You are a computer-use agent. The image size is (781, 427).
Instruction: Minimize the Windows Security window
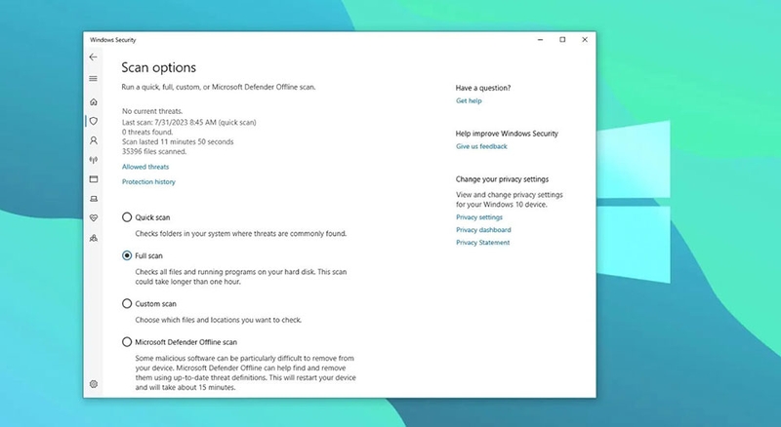541,40
